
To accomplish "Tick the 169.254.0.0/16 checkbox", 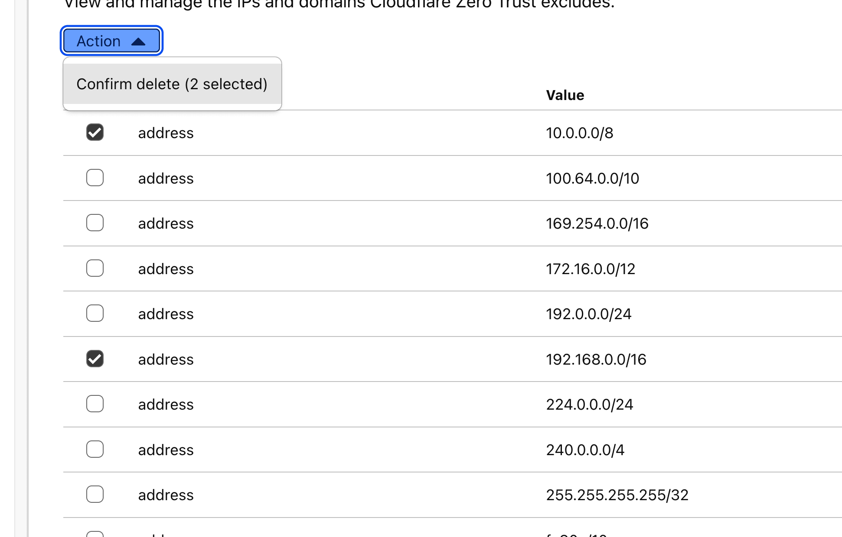I will coord(95,223).
